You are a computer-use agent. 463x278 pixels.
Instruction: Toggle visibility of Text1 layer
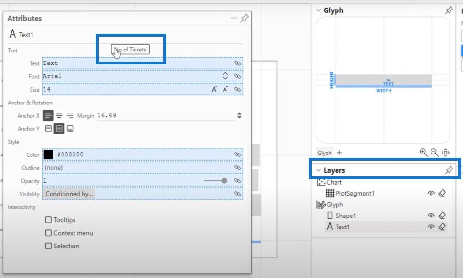[431, 227]
